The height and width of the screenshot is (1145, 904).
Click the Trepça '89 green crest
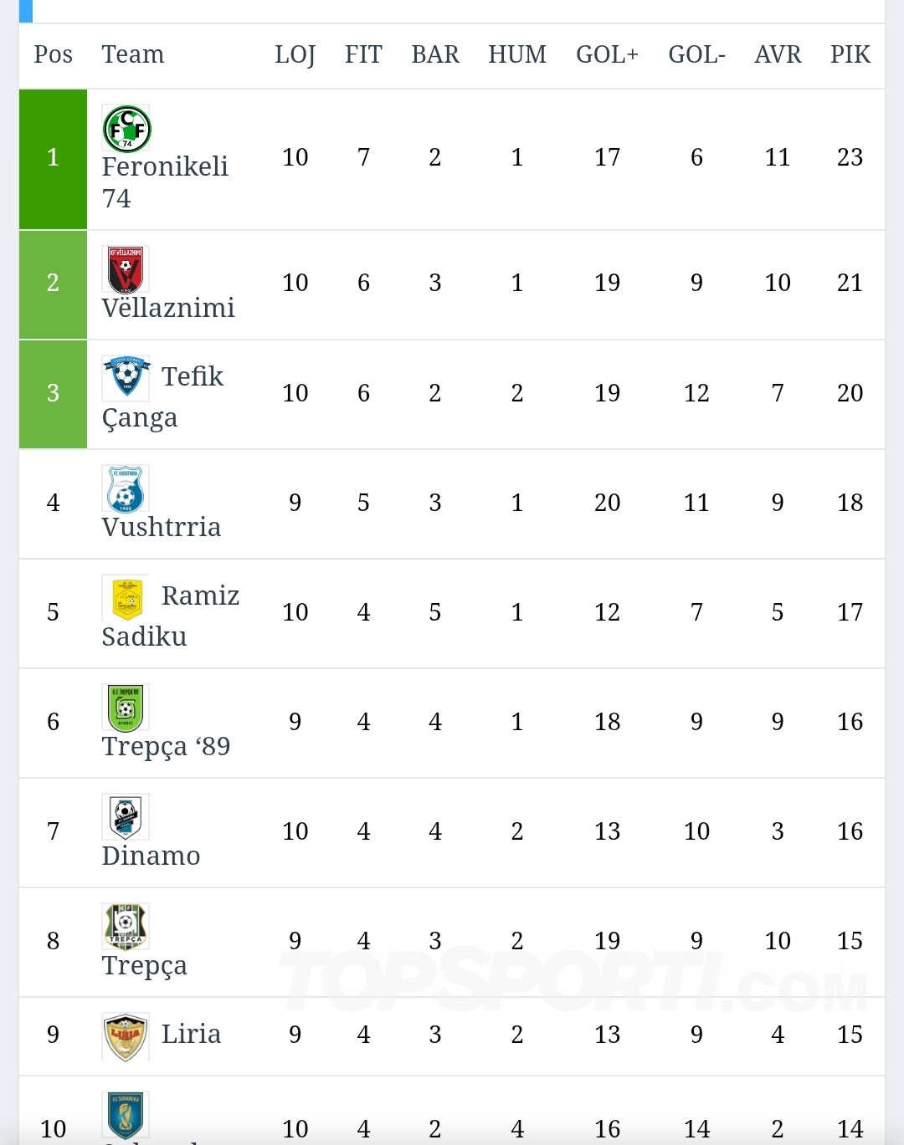pos(126,708)
